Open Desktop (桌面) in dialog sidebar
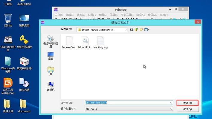 51,56
